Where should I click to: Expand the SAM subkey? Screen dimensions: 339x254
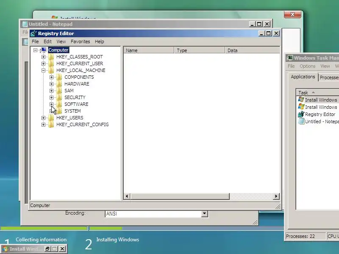(51, 91)
